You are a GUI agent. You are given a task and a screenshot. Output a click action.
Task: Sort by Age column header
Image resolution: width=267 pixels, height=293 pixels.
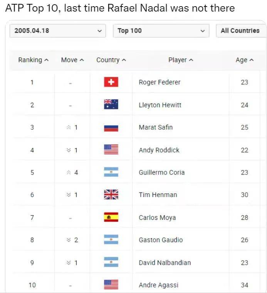tap(245, 60)
